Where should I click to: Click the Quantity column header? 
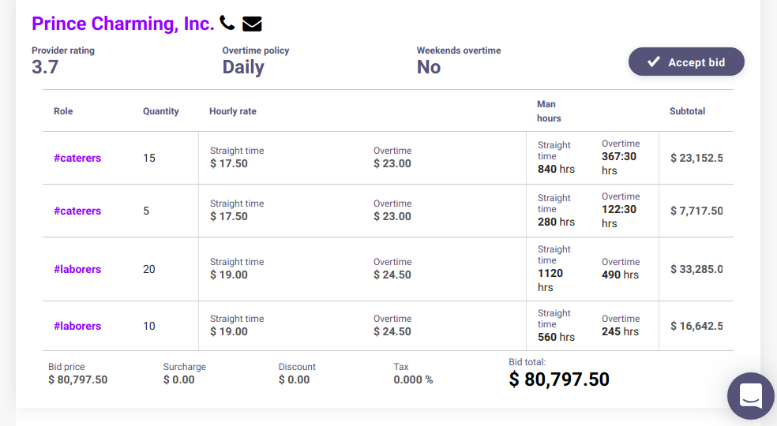point(161,111)
